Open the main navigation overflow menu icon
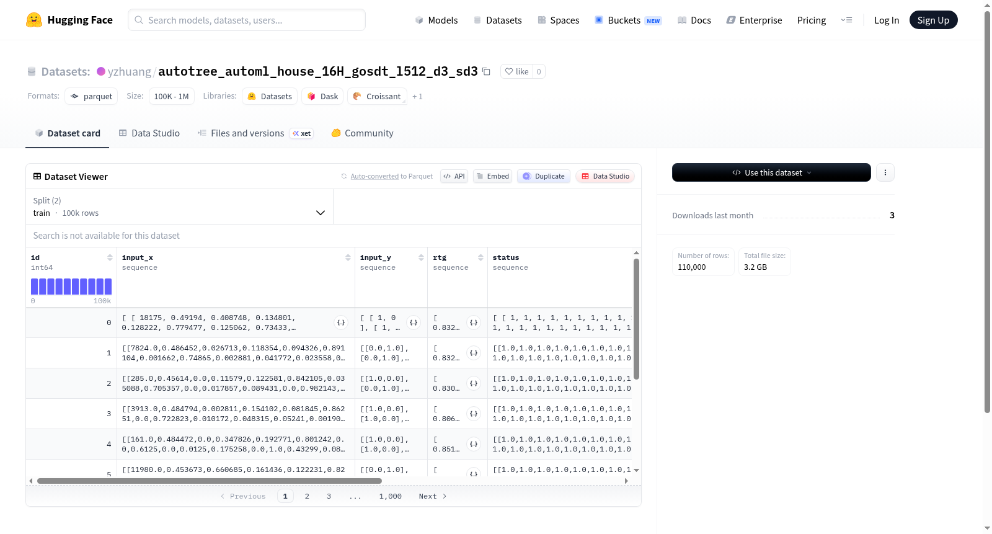The width and height of the screenshot is (992, 534). (x=846, y=20)
